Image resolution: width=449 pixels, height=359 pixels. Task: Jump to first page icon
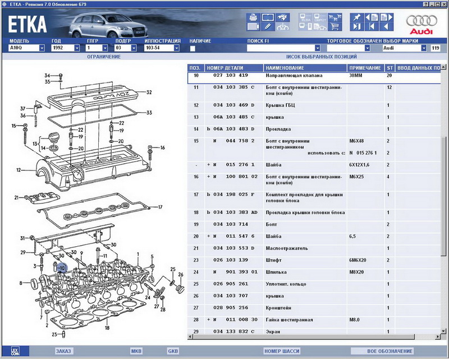(x=372, y=26)
